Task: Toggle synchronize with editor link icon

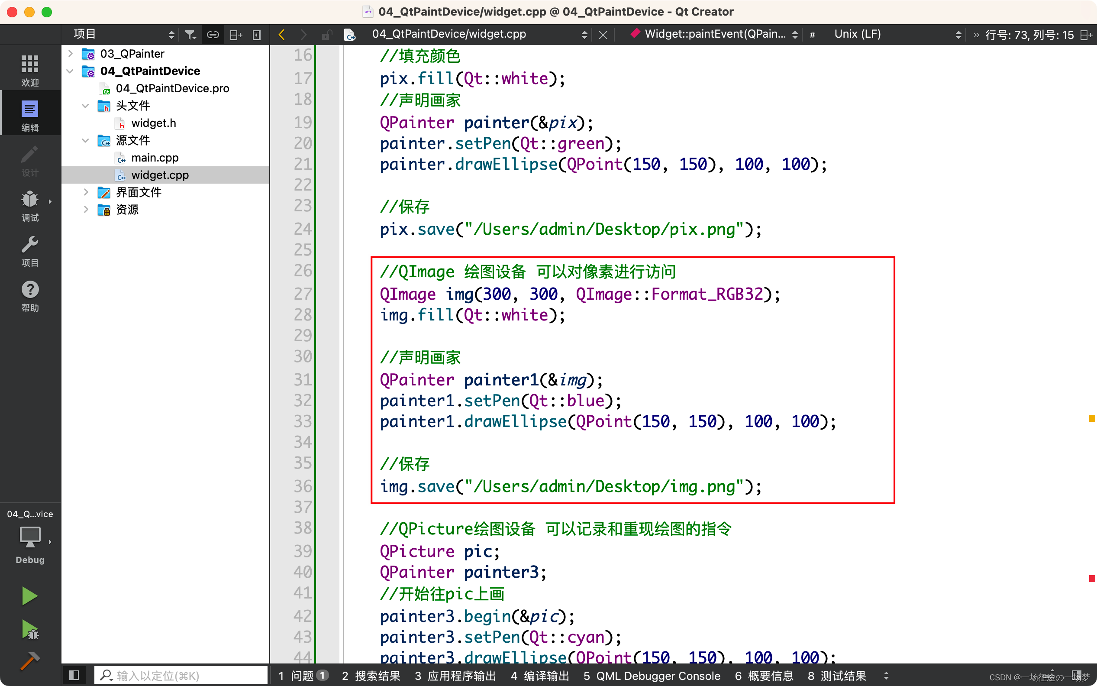Action: pyautogui.click(x=213, y=35)
